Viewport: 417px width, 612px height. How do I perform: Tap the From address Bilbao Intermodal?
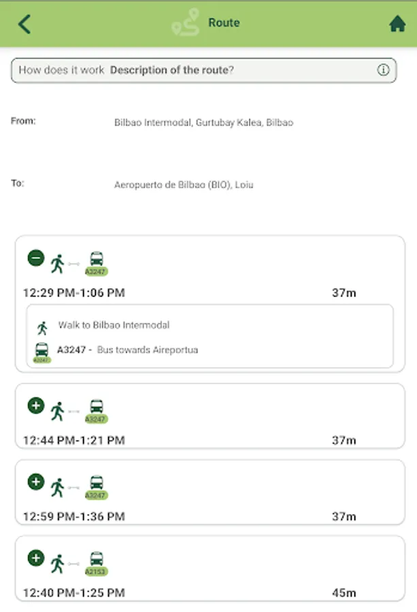[x=203, y=123]
